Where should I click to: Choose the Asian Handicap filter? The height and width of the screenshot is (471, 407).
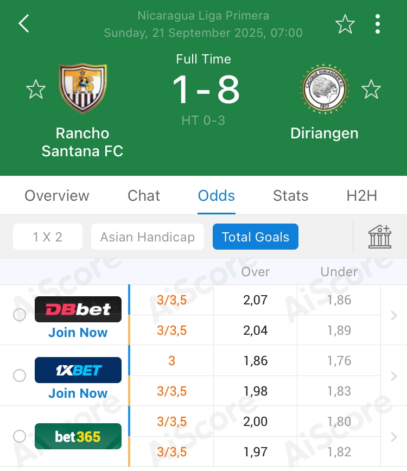pyautogui.click(x=148, y=237)
